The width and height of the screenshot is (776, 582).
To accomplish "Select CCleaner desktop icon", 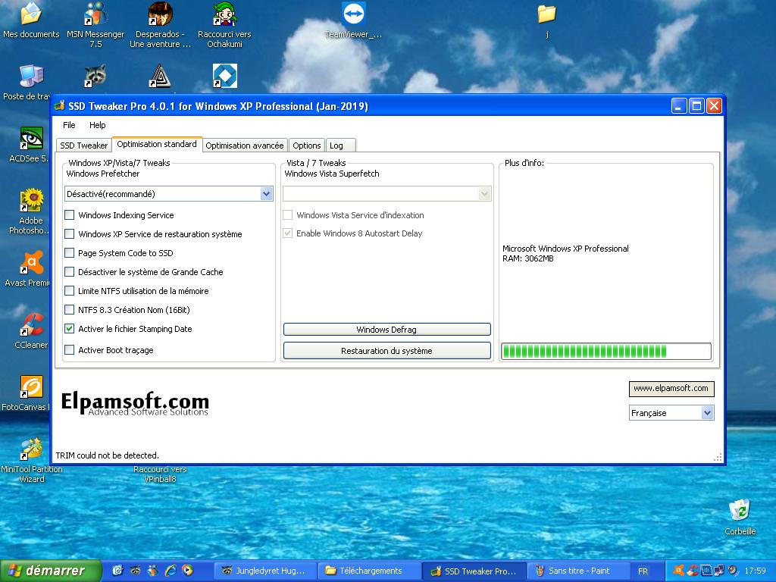I will [30, 324].
